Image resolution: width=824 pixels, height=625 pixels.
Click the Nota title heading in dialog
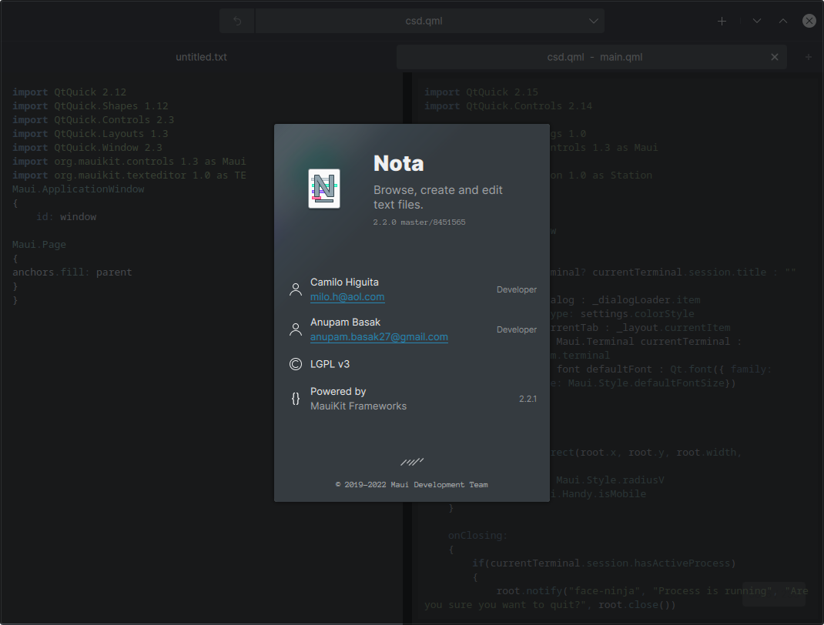pyautogui.click(x=399, y=163)
